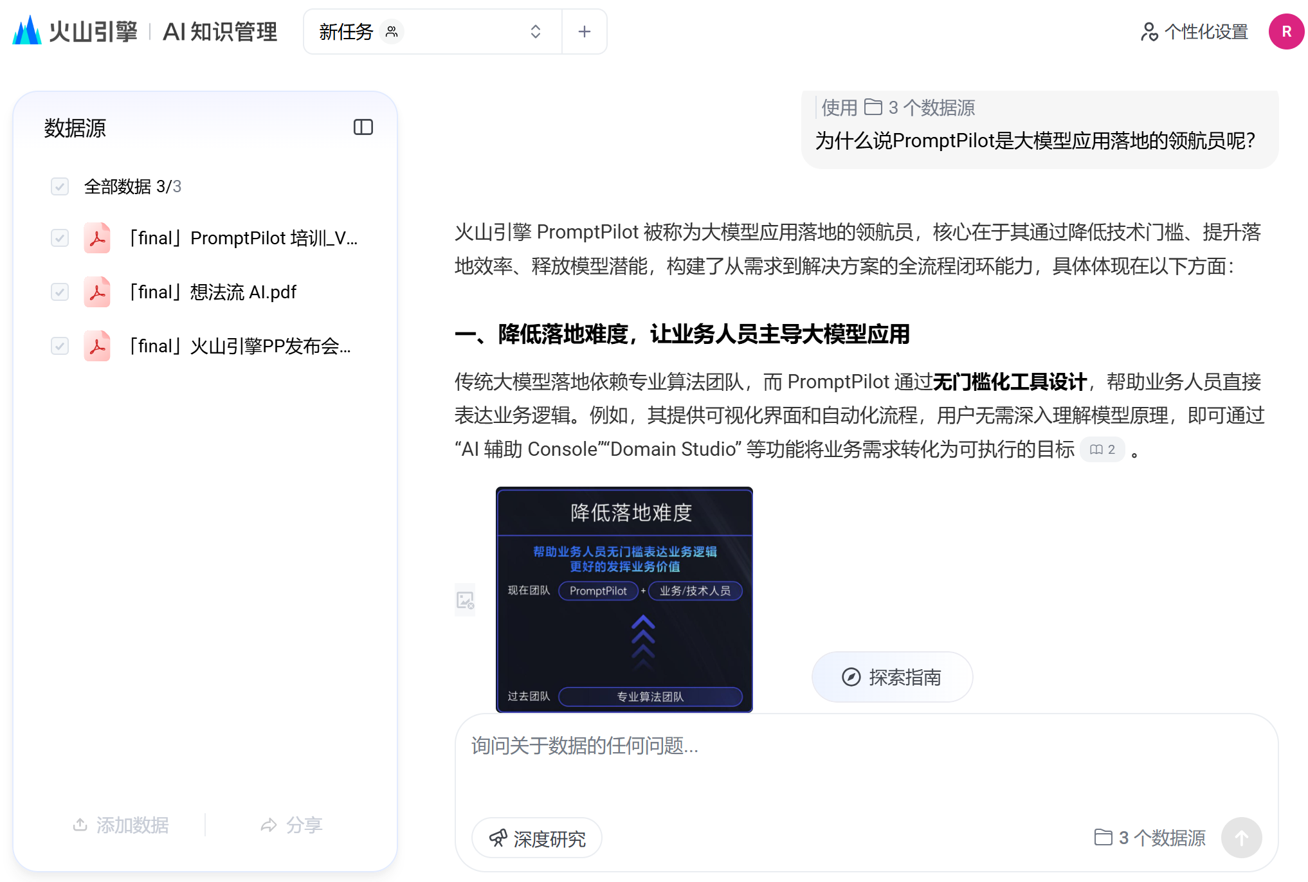Click the image placeholder icon beside the slide
1308x882 pixels.
(464, 600)
